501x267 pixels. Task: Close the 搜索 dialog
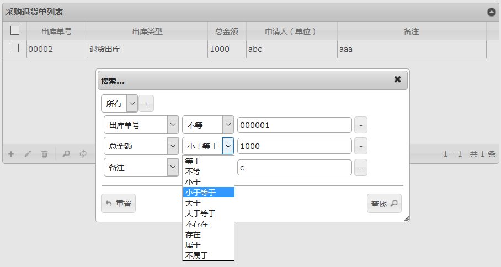tap(397, 79)
